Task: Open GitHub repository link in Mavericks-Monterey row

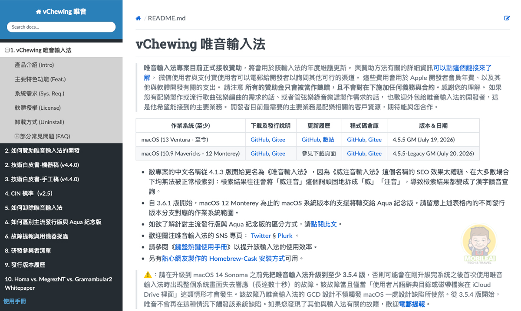Action: [356, 154]
